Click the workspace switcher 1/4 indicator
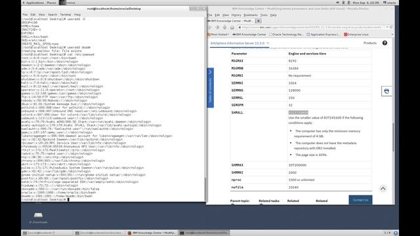The image size is (420, 236). pos(387,233)
